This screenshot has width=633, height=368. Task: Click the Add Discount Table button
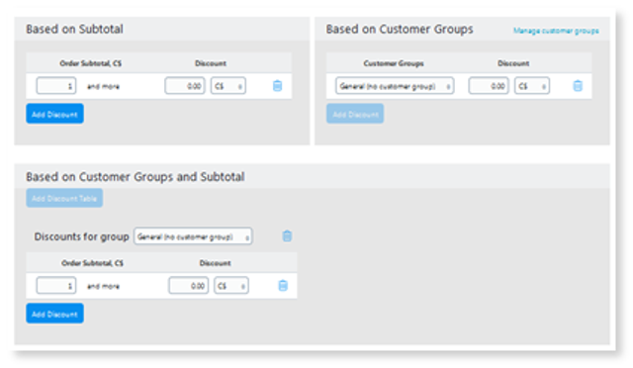[x=64, y=198]
